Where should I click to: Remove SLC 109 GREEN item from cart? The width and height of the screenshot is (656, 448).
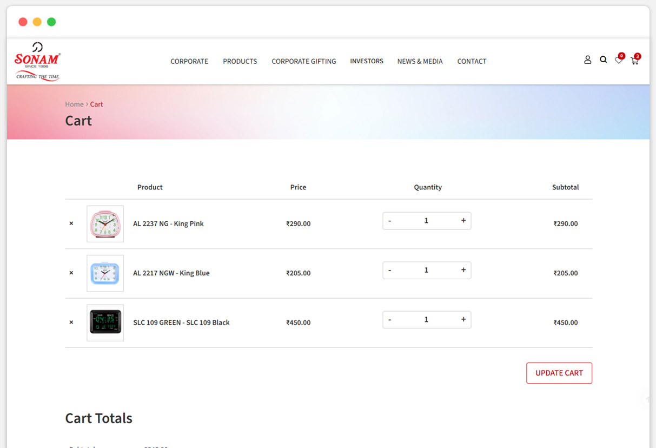tap(71, 322)
